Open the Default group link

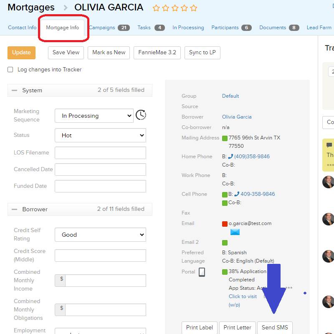click(x=230, y=96)
